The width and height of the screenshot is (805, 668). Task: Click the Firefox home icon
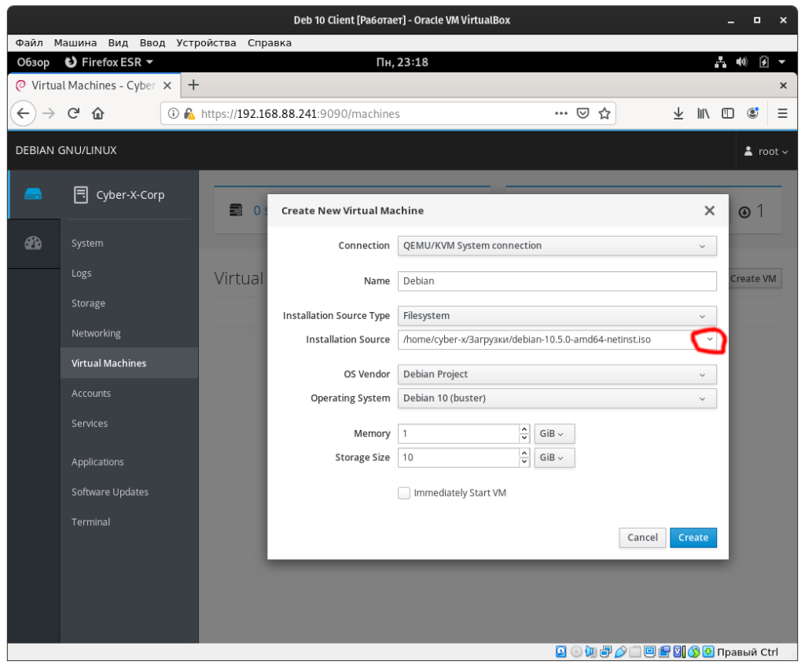(x=97, y=113)
